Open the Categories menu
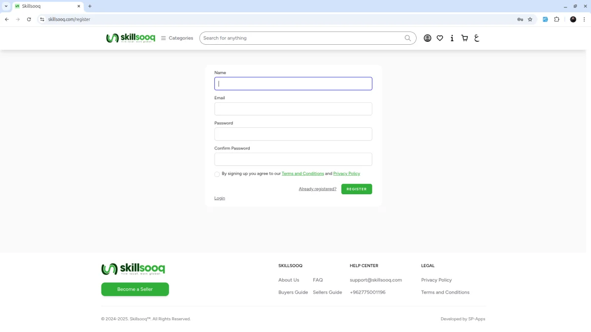Screen dimensions: 591x332 click(x=177, y=38)
